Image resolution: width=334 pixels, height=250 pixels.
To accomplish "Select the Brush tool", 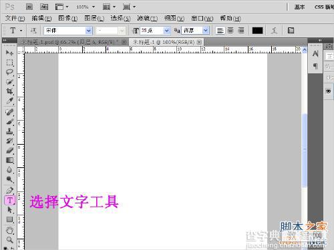I will 9,121.
